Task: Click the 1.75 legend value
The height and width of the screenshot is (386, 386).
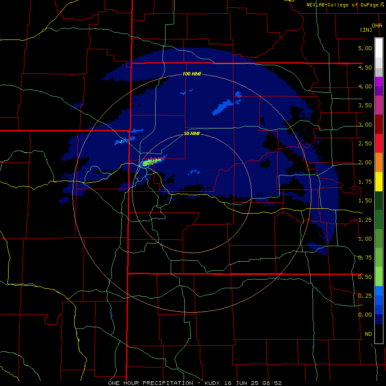Action: click(x=365, y=182)
